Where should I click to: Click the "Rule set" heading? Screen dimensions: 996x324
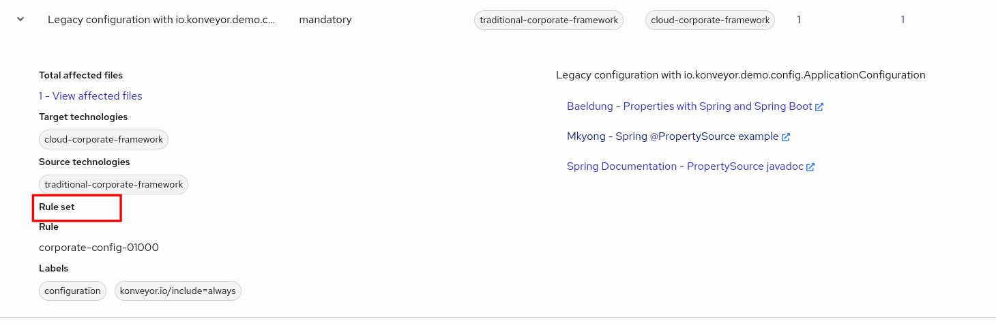(x=57, y=207)
